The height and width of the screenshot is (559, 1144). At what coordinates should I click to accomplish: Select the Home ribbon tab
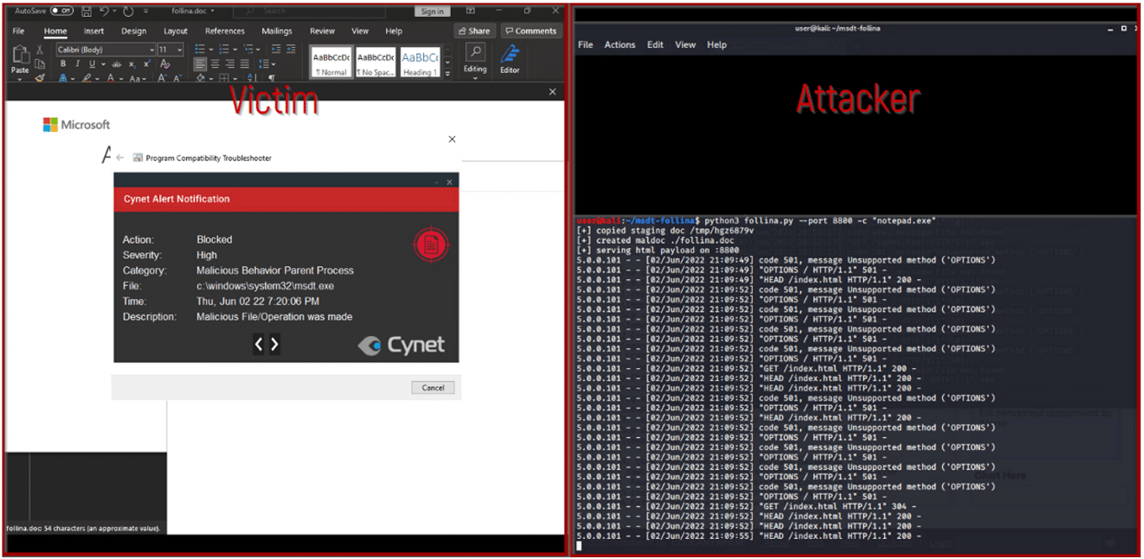pyautogui.click(x=56, y=31)
